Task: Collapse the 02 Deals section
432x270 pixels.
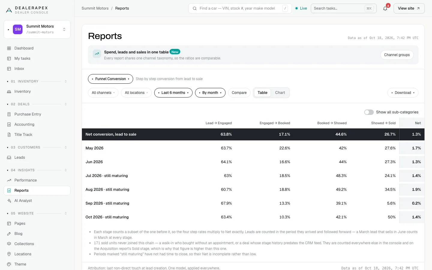Action: pyautogui.click(x=37, y=104)
